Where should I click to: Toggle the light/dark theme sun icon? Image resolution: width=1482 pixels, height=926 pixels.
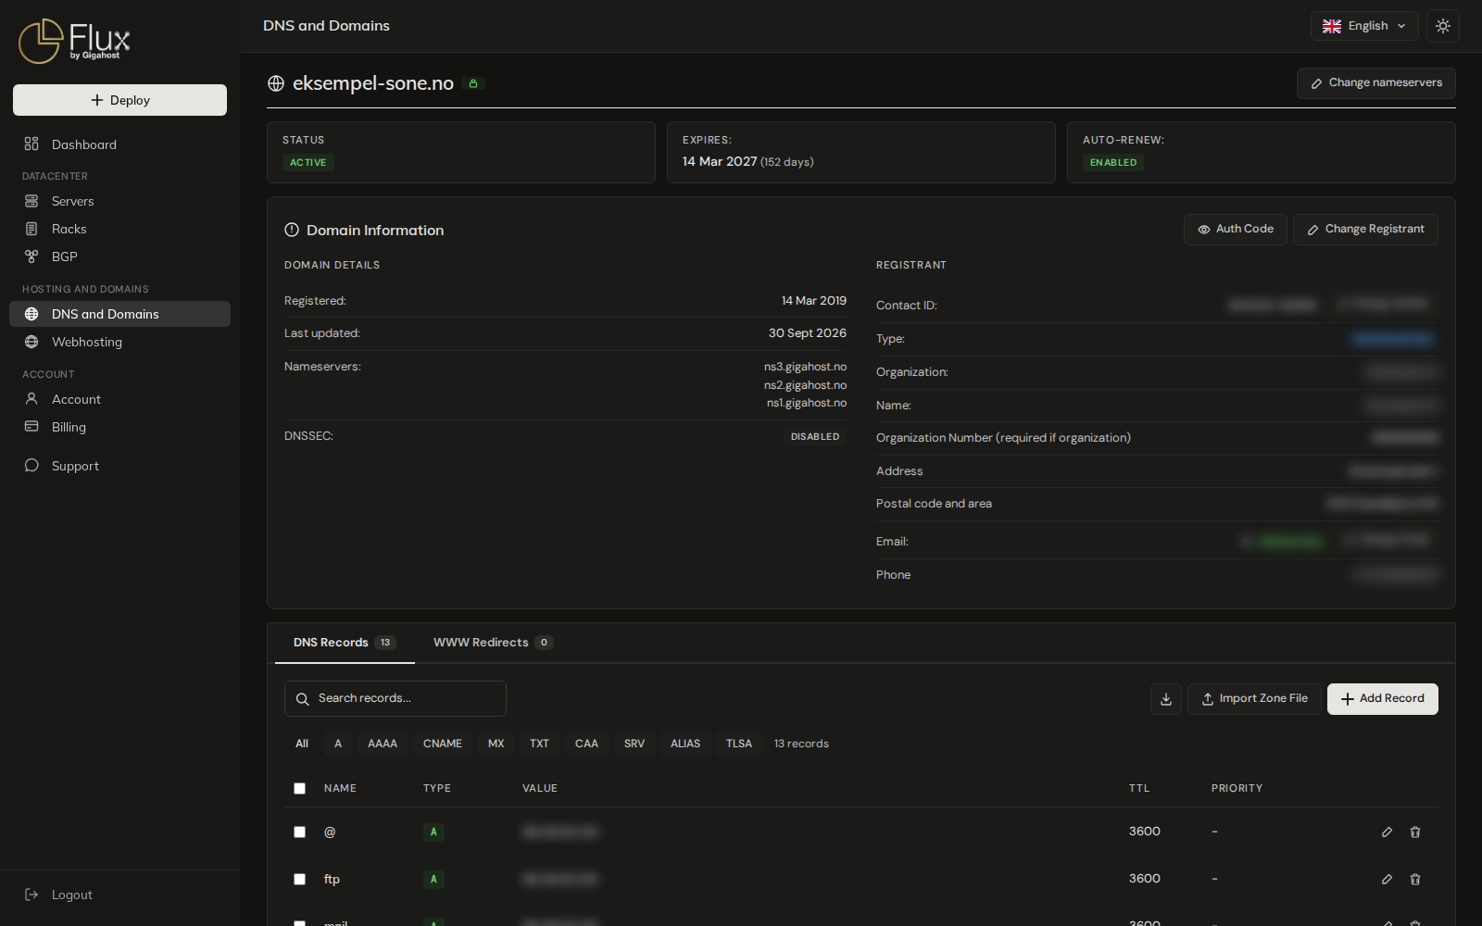coord(1443,26)
